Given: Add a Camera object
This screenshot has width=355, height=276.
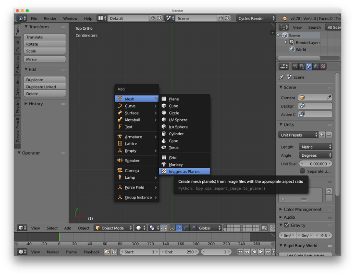Looking at the screenshot, I should (137, 170).
